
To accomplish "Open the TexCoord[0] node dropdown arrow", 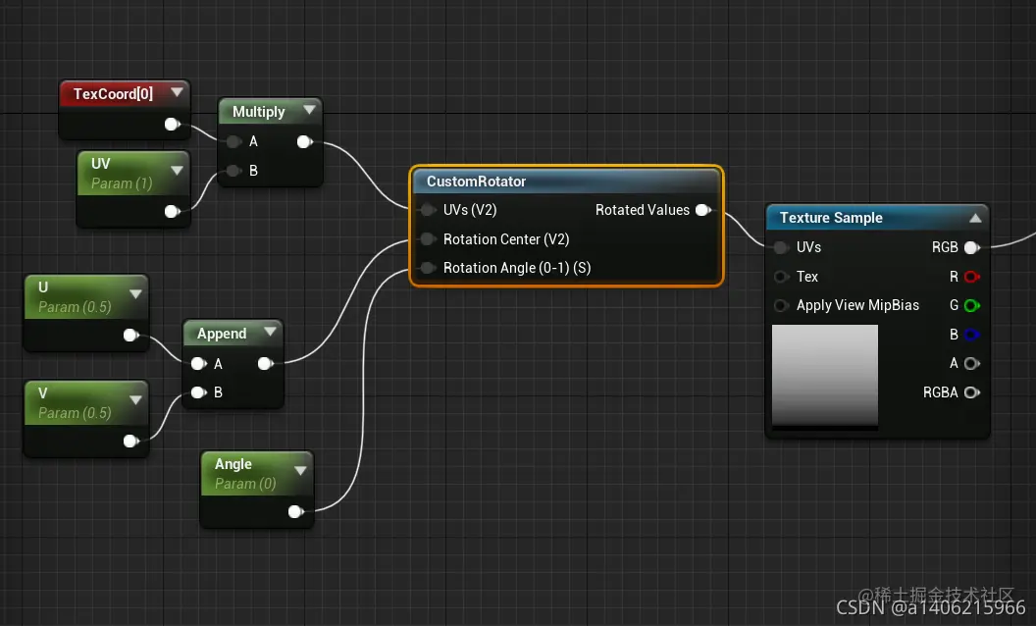I will coord(177,90).
